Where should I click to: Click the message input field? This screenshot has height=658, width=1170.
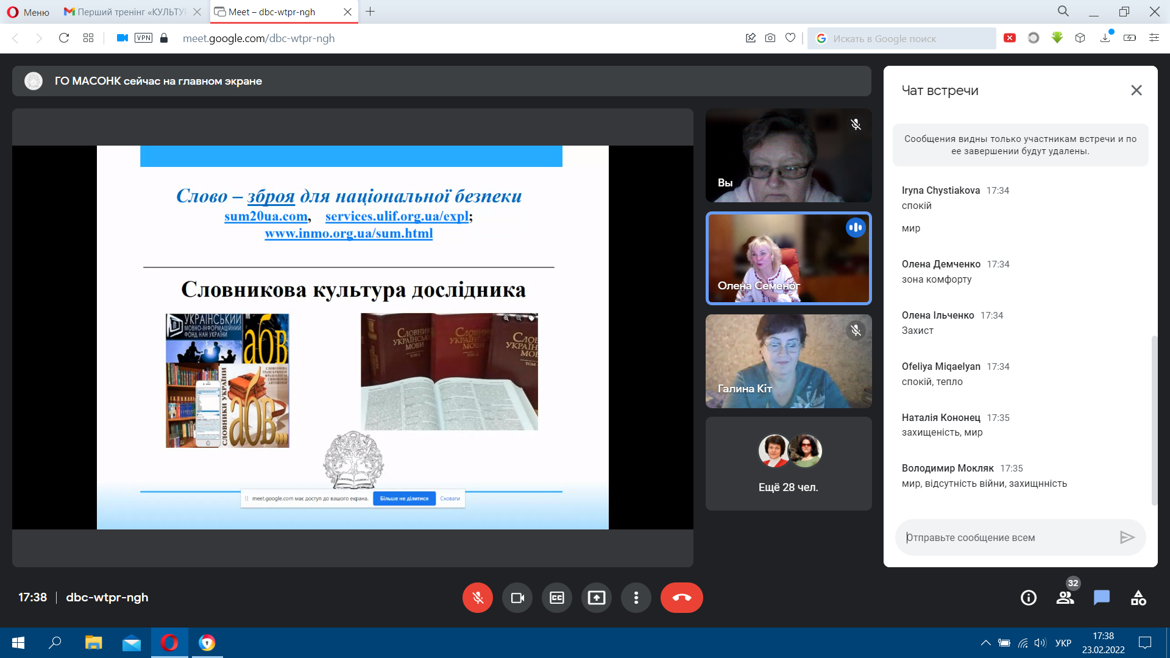click(x=1008, y=537)
